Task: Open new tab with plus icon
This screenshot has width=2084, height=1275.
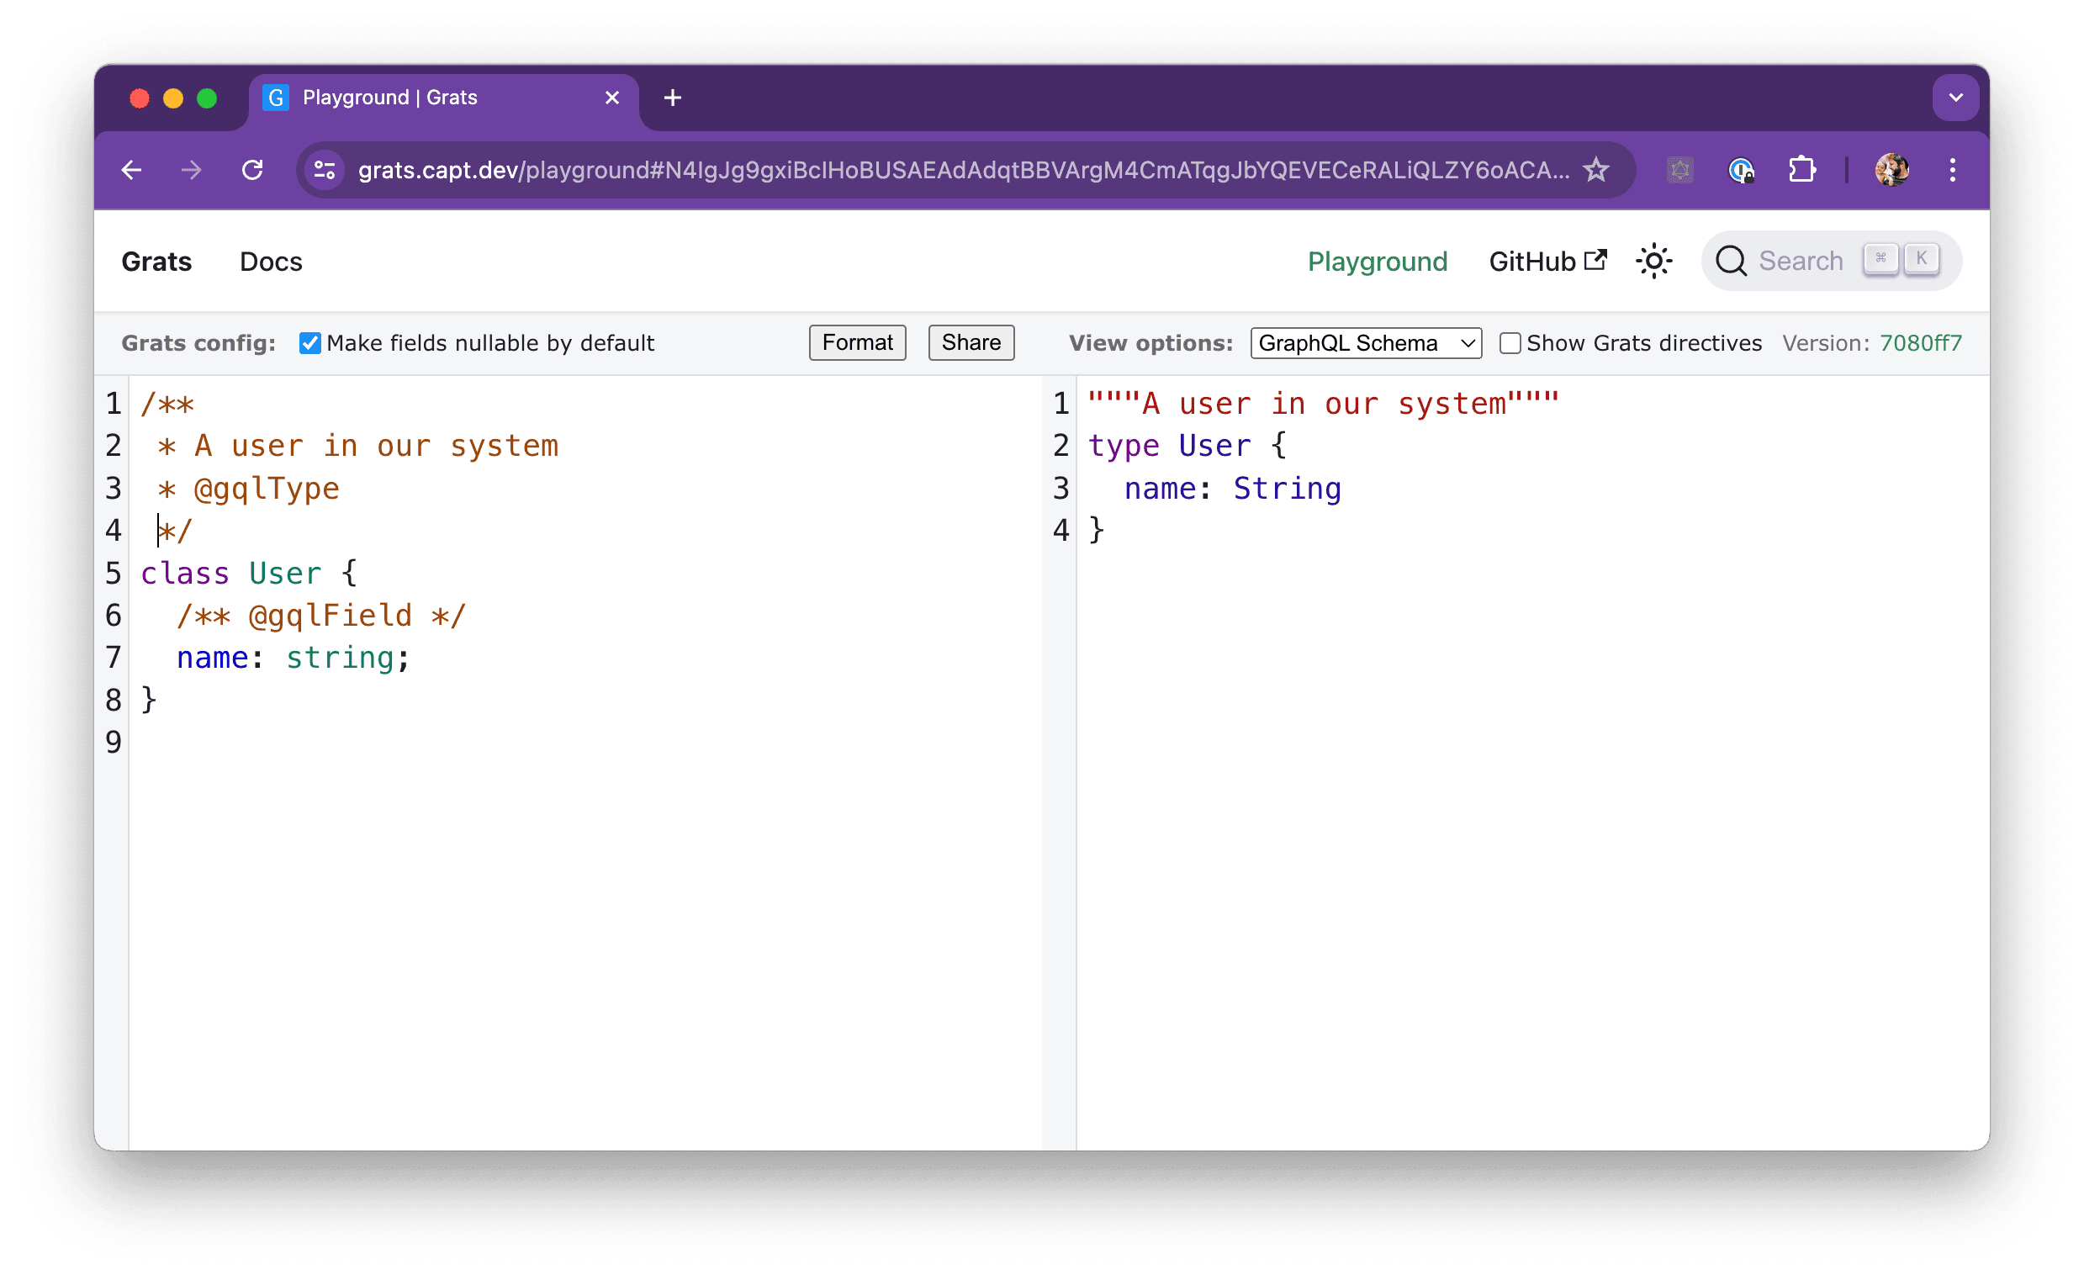Action: click(x=673, y=98)
